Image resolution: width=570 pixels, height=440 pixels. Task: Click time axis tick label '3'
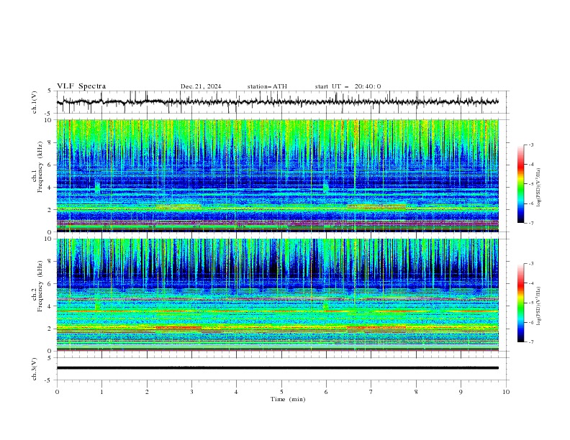pos(191,392)
